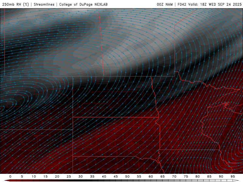Select the "Streamlines" label in the header
The height and width of the screenshot is (182, 243).
tap(44, 4)
